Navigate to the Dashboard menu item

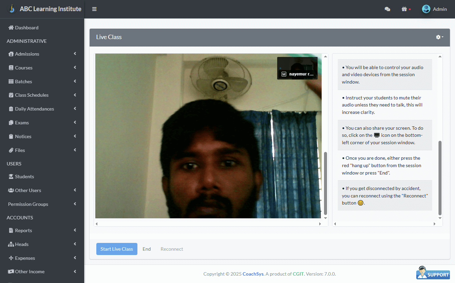(x=23, y=27)
